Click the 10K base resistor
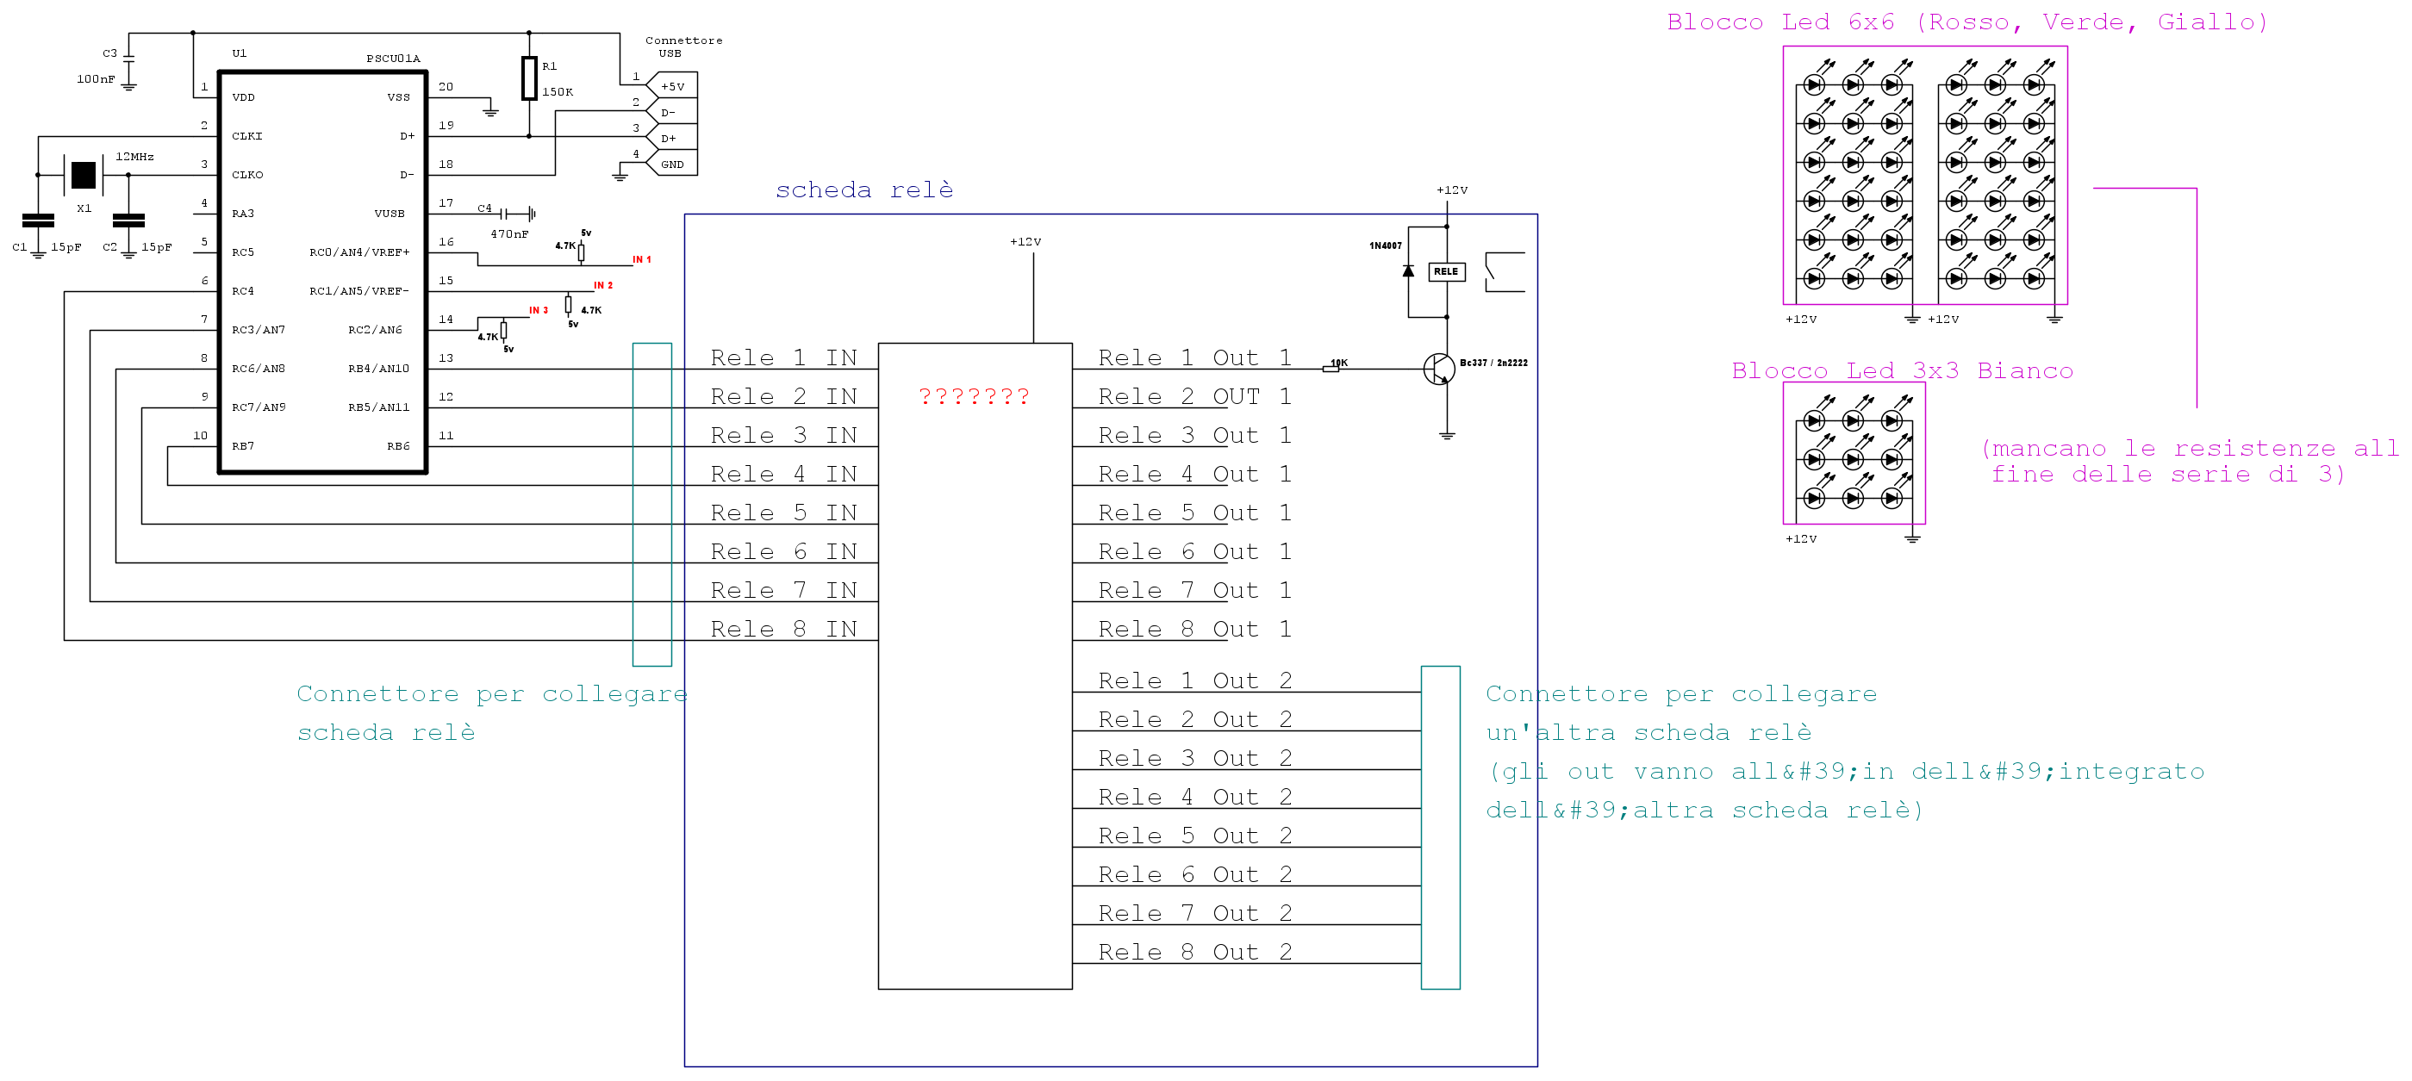 point(1331,369)
